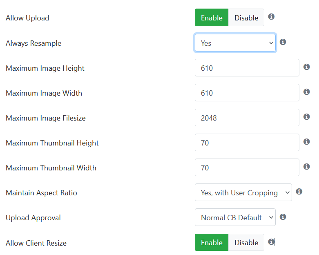Screen dimensions: 319x255
Task: Open info tooltip for Maximum Image Filesize
Action: coord(307,116)
